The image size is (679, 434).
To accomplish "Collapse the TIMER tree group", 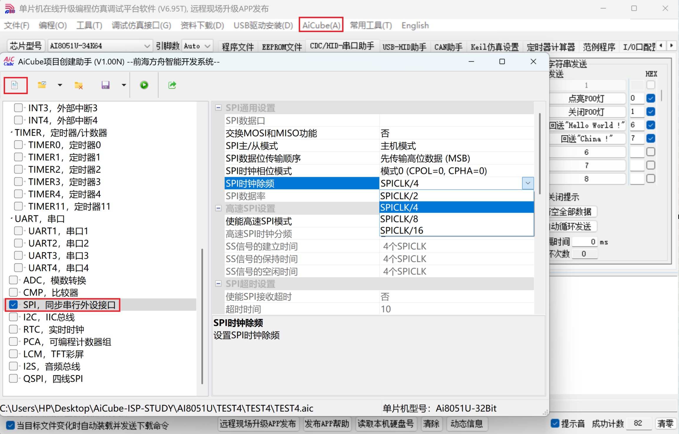I will [x=11, y=132].
